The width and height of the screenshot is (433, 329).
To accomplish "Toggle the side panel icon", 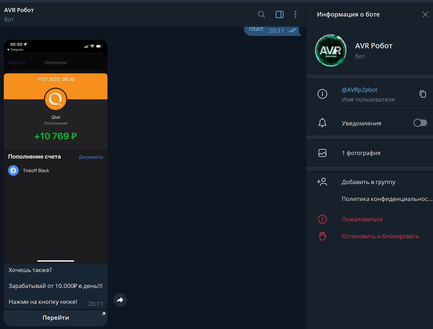I will click(x=280, y=14).
